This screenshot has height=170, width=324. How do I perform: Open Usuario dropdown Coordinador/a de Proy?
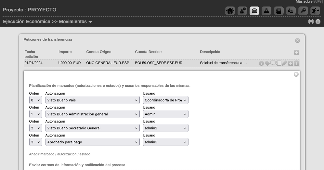[165, 100]
